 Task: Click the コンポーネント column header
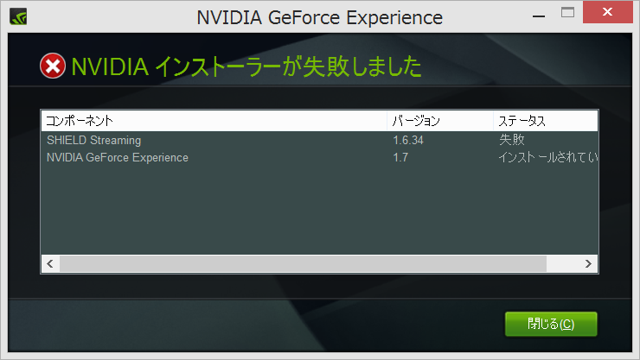click(214, 121)
